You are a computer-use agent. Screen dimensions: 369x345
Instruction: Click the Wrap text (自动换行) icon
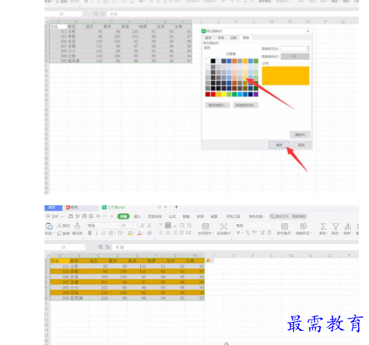pos(223,227)
